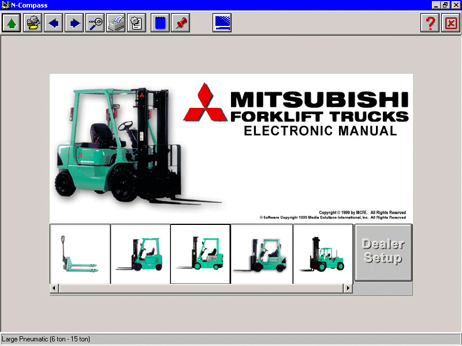Viewport: 462px width, 346px height.
Task: Select the large forklift thumbnail beside Dealer Setup
Action: [323, 254]
